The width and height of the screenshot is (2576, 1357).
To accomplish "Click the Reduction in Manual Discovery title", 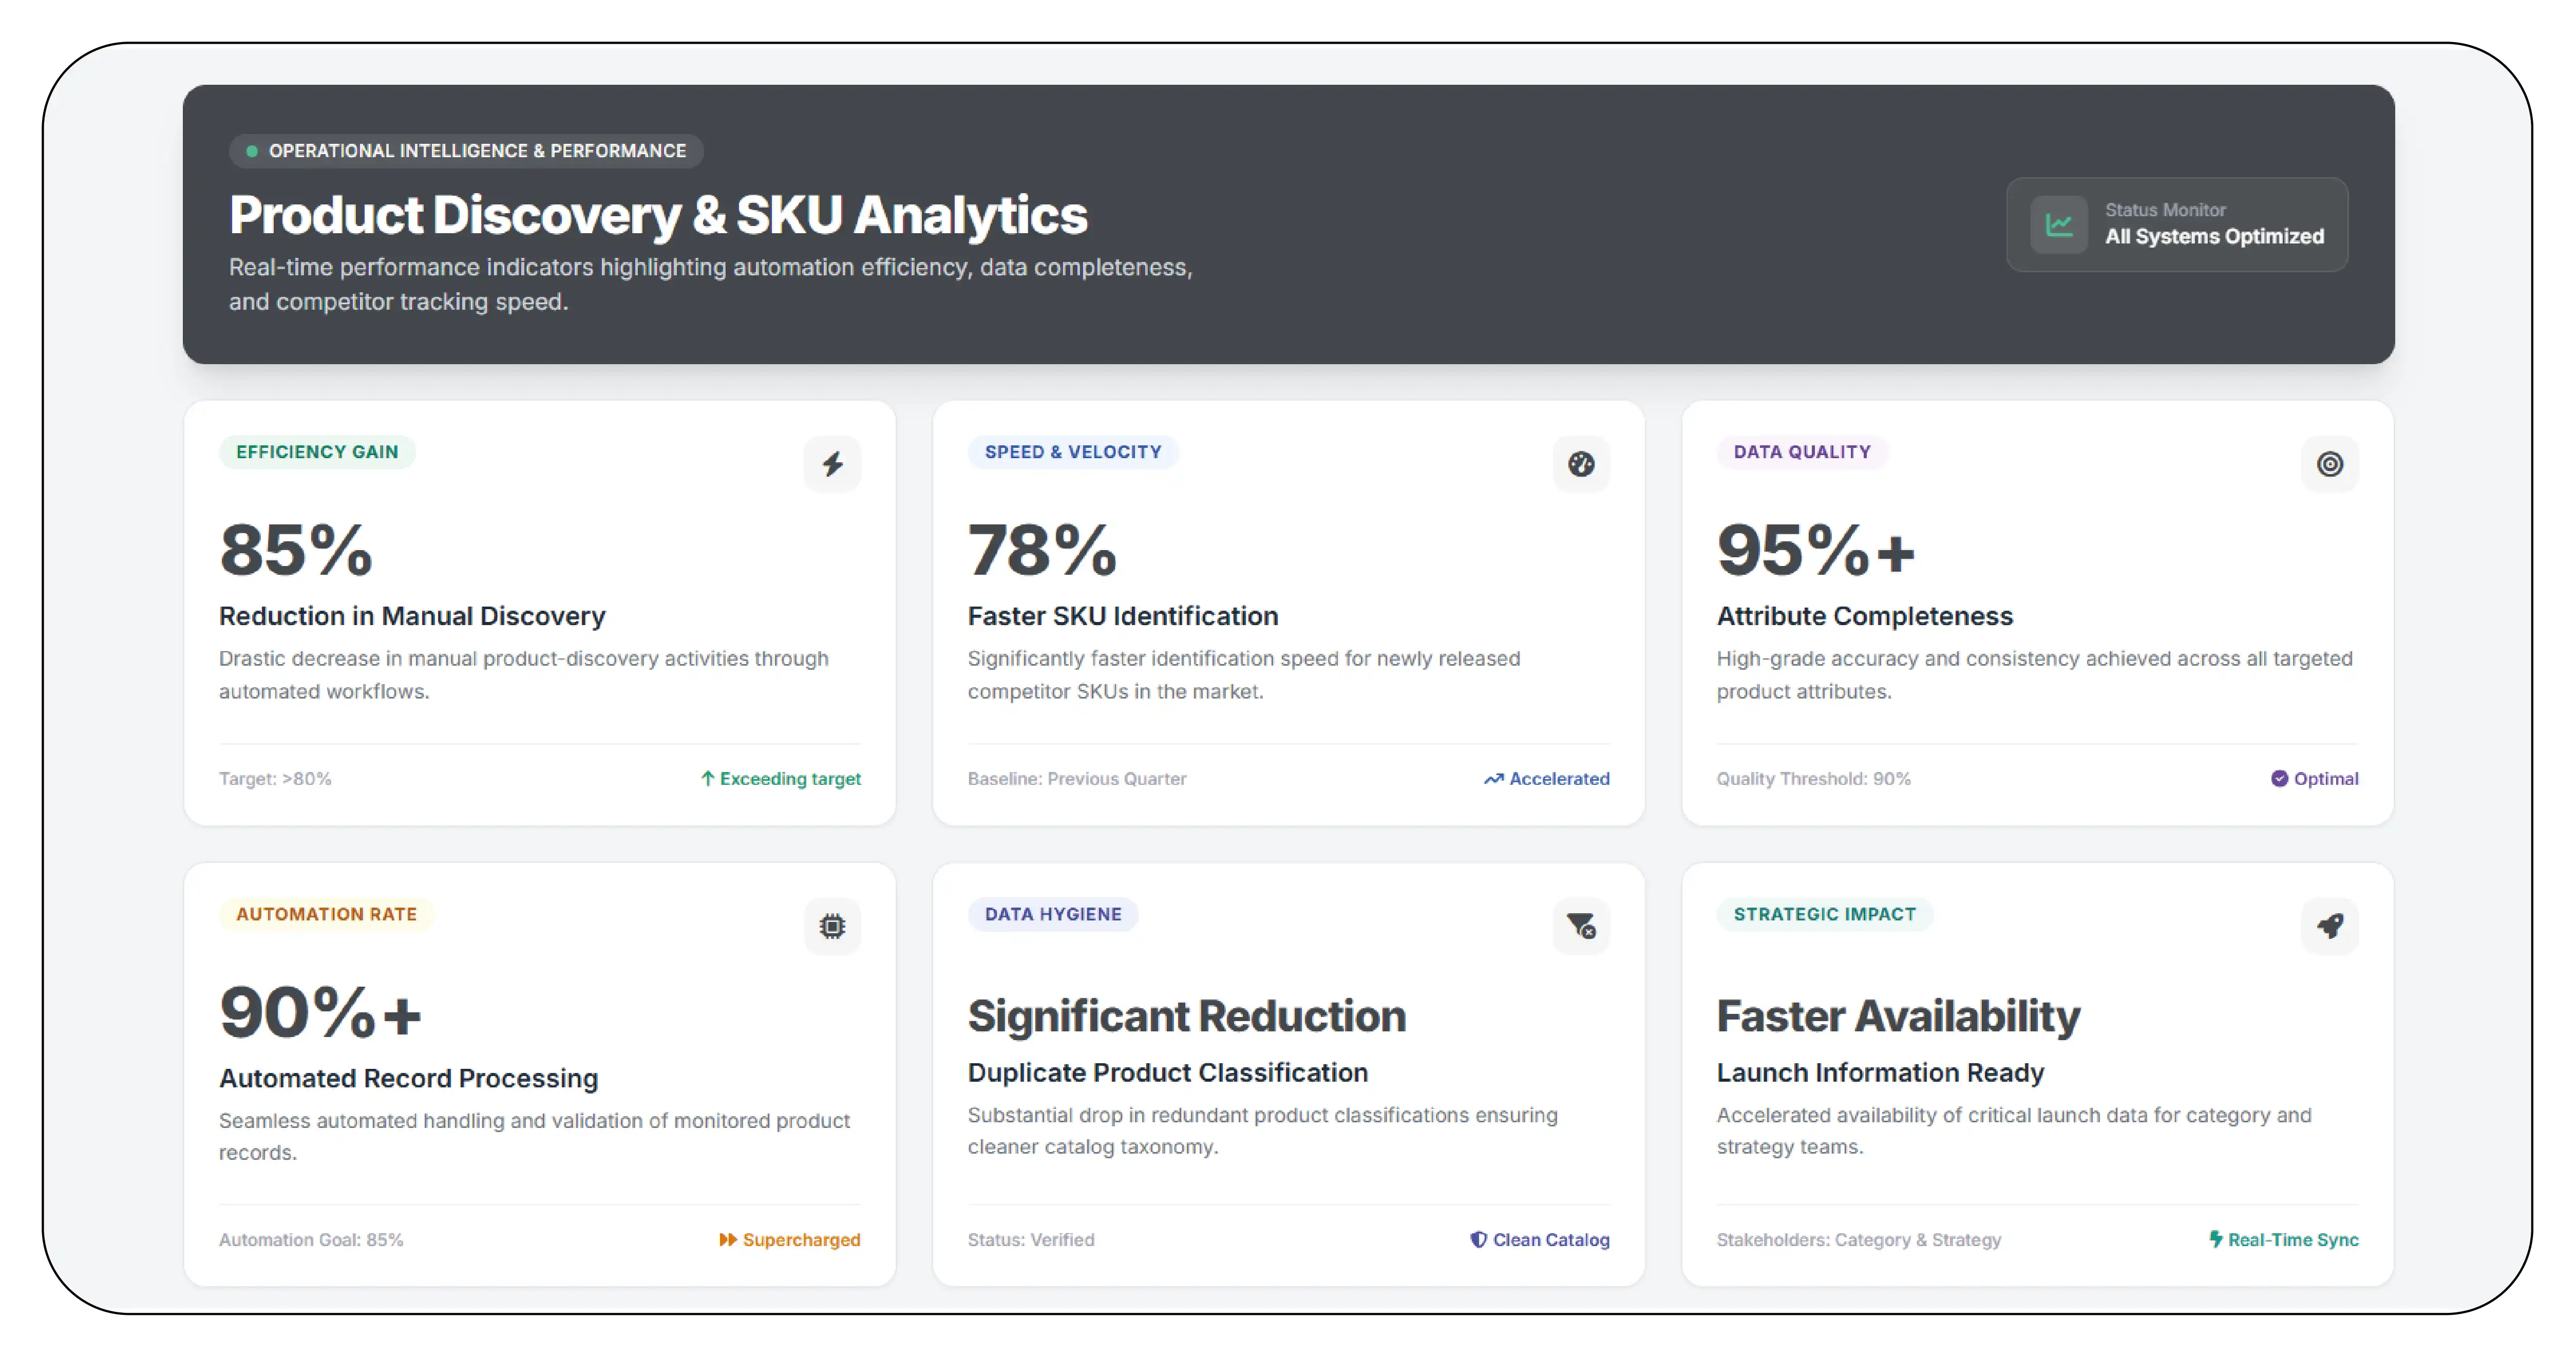I will click(x=412, y=616).
